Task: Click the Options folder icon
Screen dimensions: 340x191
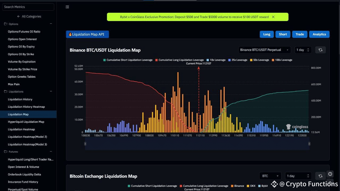Action: (6, 24)
